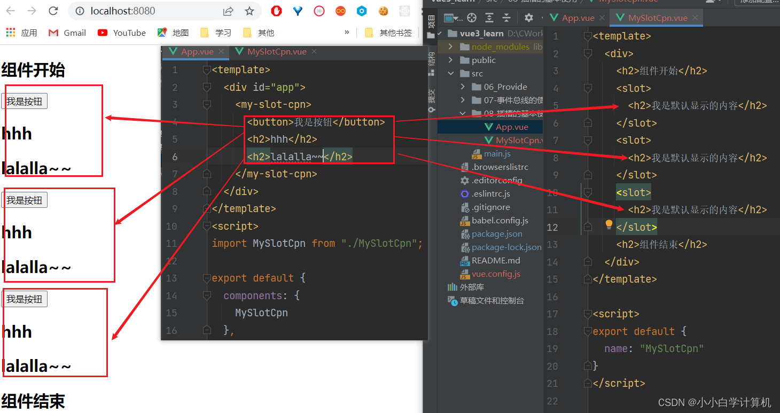Screen dimensions: 780x413
Task: Close the active MySlotCpn.vue tab in the right IDE
Action: click(x=695, y=18)
